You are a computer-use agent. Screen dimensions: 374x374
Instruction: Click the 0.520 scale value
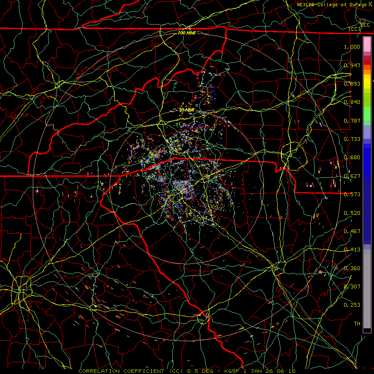click(x=352, y=213)
